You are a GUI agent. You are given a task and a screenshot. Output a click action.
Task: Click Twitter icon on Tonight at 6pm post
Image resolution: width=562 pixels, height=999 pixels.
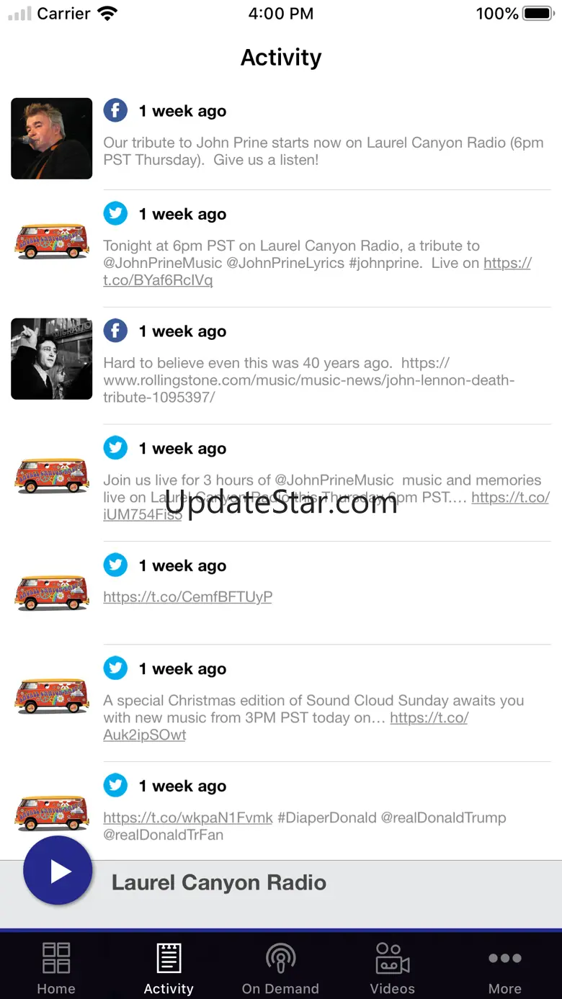[115, 213]
